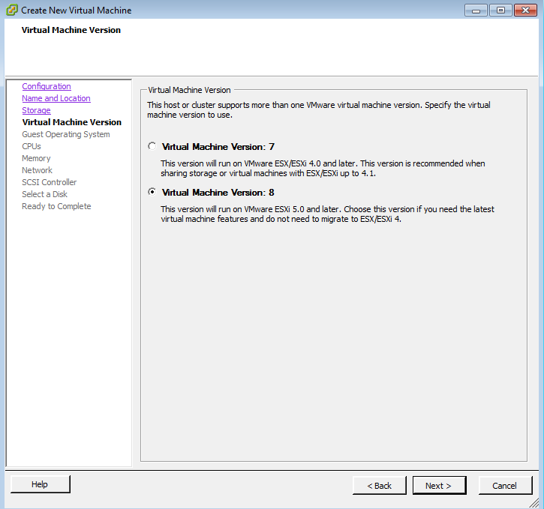The image size is (544, 509).
Task: Click the Memory step in sidebar
Action: (36, 158)
